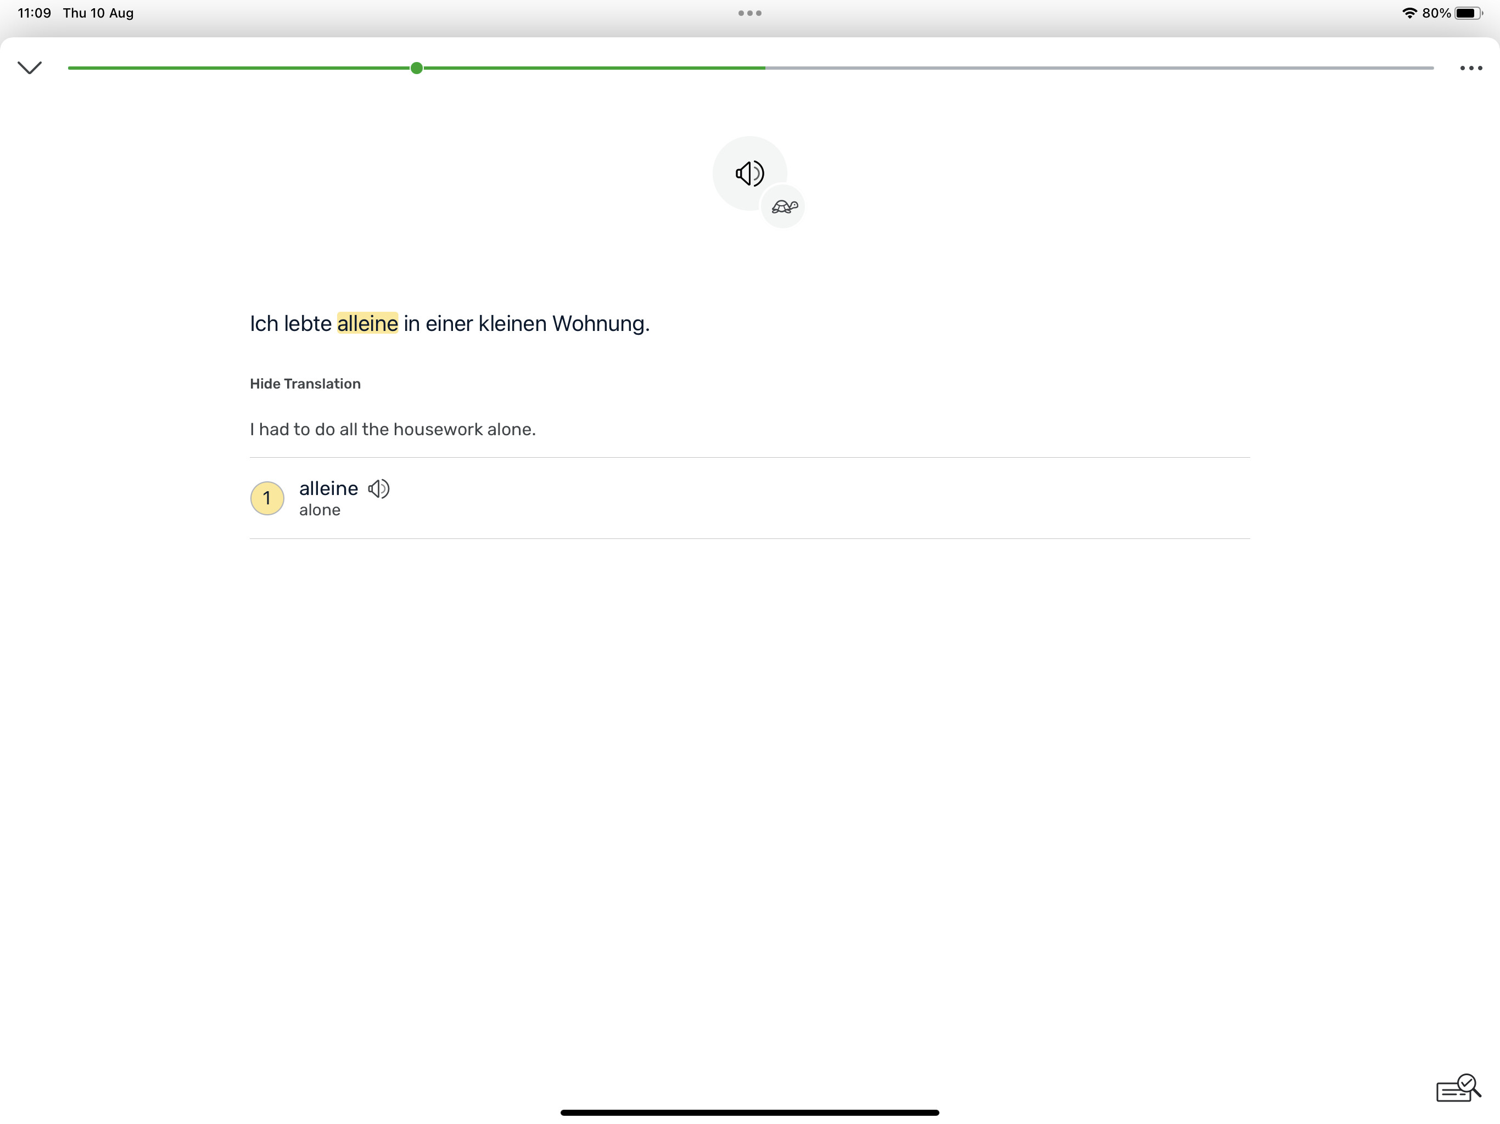Tap the 'alleine' vocabulary entry heading

[328, 488]
